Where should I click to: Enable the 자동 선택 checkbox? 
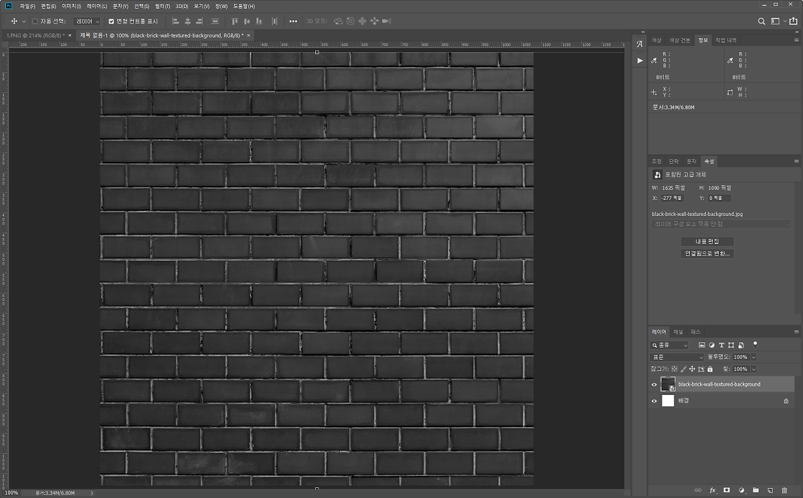click(35, 21)
